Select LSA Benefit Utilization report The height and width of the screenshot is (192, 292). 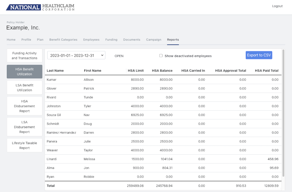tap(24, 88)
